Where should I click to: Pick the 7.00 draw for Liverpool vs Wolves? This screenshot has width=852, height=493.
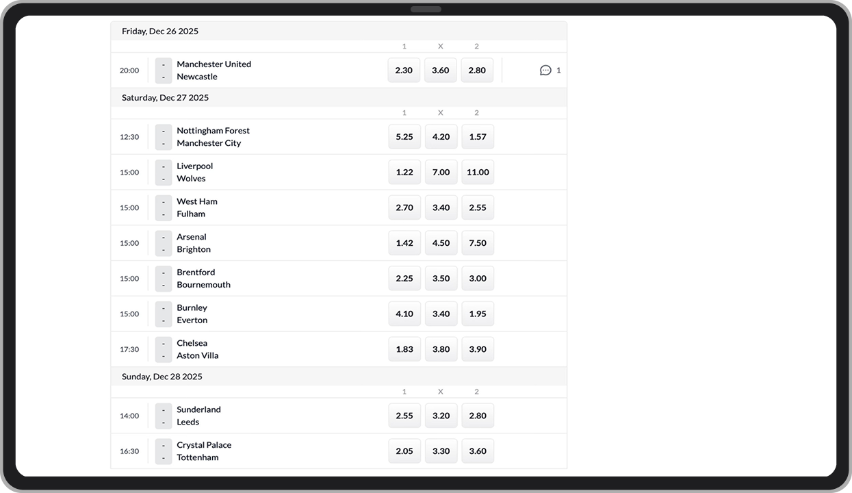tap(441, 172)
